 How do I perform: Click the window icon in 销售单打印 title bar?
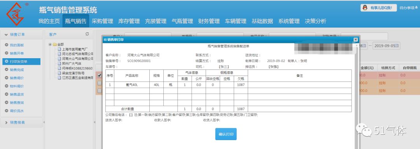[x=105, y=40]
